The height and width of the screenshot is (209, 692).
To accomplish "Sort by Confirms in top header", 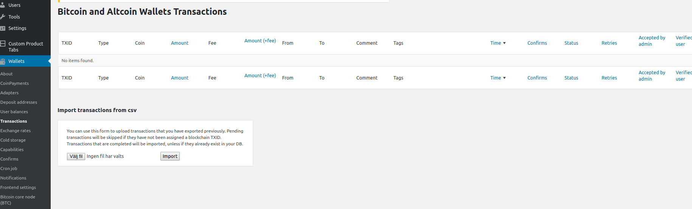I will click(537, 43).
